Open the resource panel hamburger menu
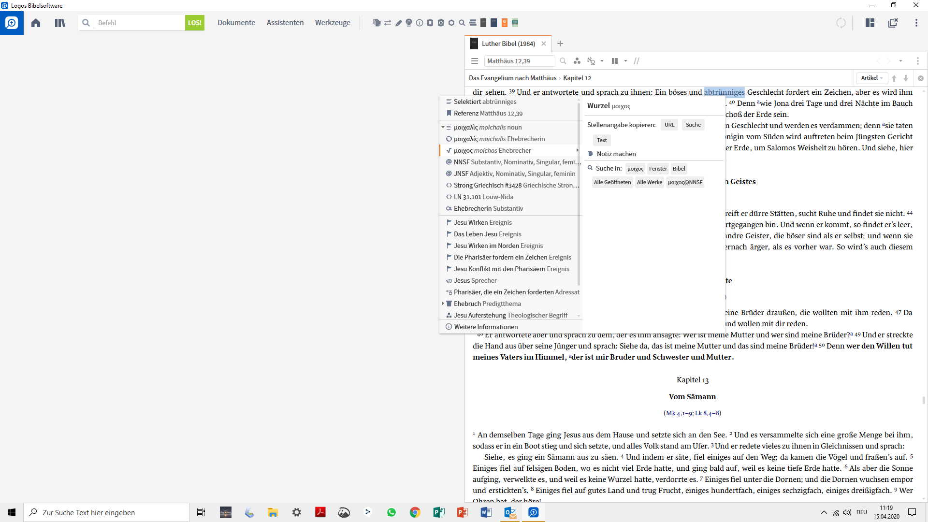The width and height of the screenshot is (928, 522). 475,61
